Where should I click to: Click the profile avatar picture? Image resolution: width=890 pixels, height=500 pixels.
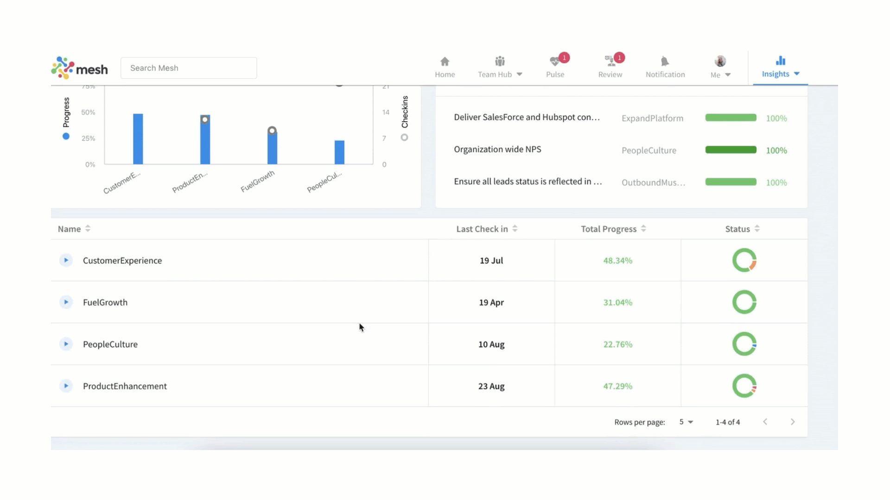tap(720, 61)
